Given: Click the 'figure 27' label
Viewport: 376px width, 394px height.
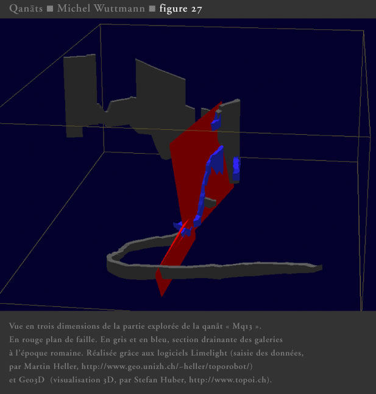Looking at the screenshot, I should tap(181, 9).
